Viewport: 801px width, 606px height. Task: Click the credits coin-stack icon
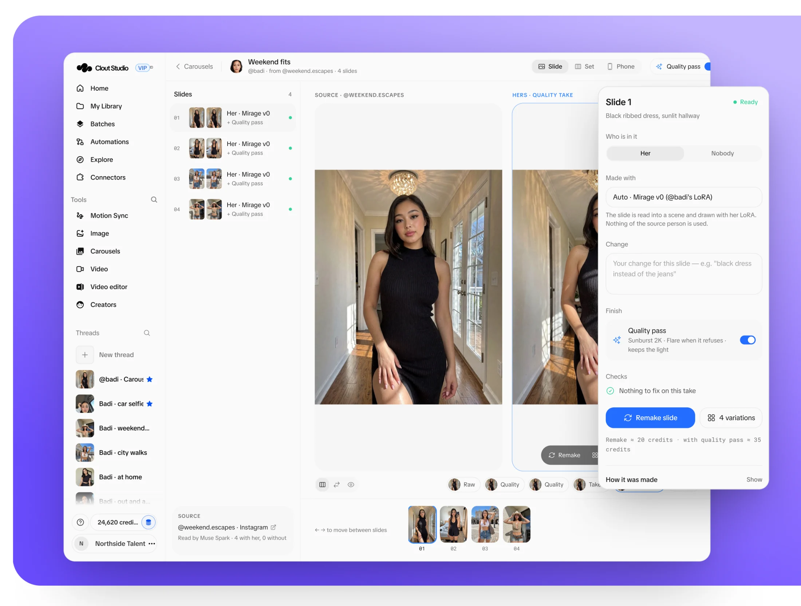click(x=148, y=523)
